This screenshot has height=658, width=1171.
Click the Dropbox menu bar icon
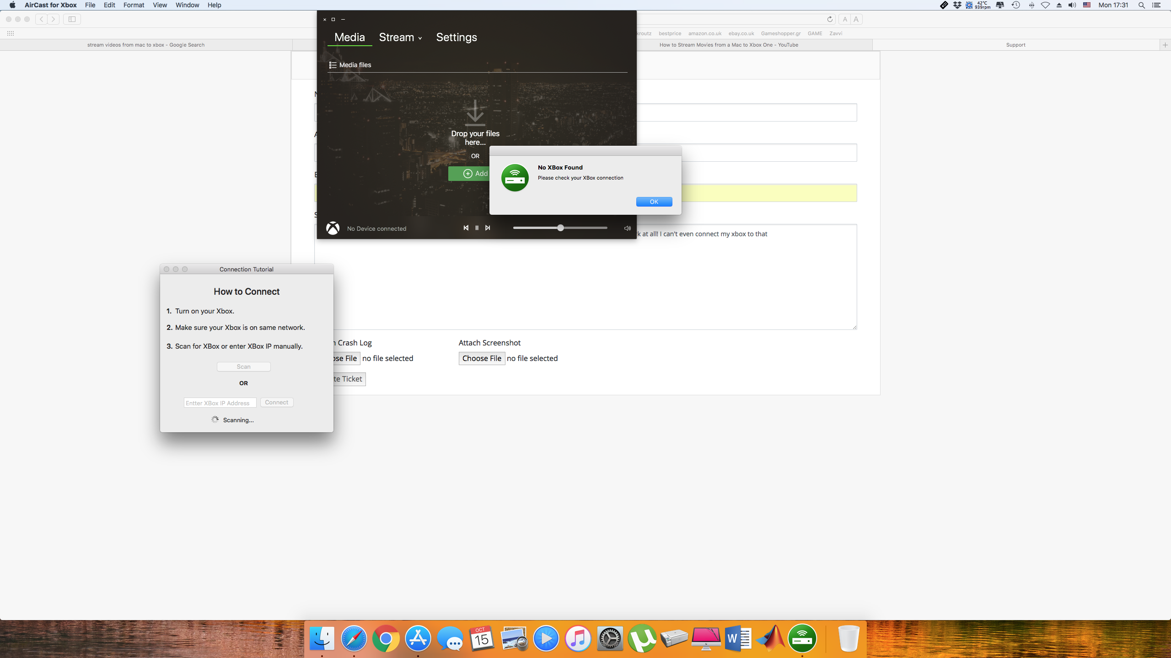coord(957,5)
